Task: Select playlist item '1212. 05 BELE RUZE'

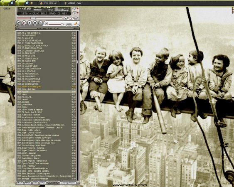Action: 46,53
